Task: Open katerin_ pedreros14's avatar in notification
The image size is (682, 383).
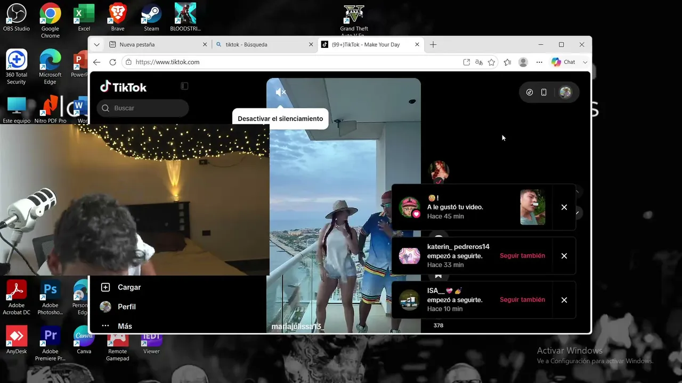Action: click(409, 256)
